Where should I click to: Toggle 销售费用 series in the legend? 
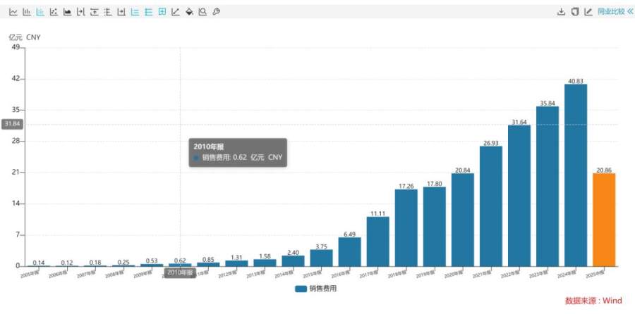(x=317, y=289)
